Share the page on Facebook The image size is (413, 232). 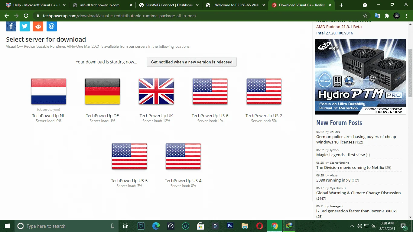tap(11, 26)
